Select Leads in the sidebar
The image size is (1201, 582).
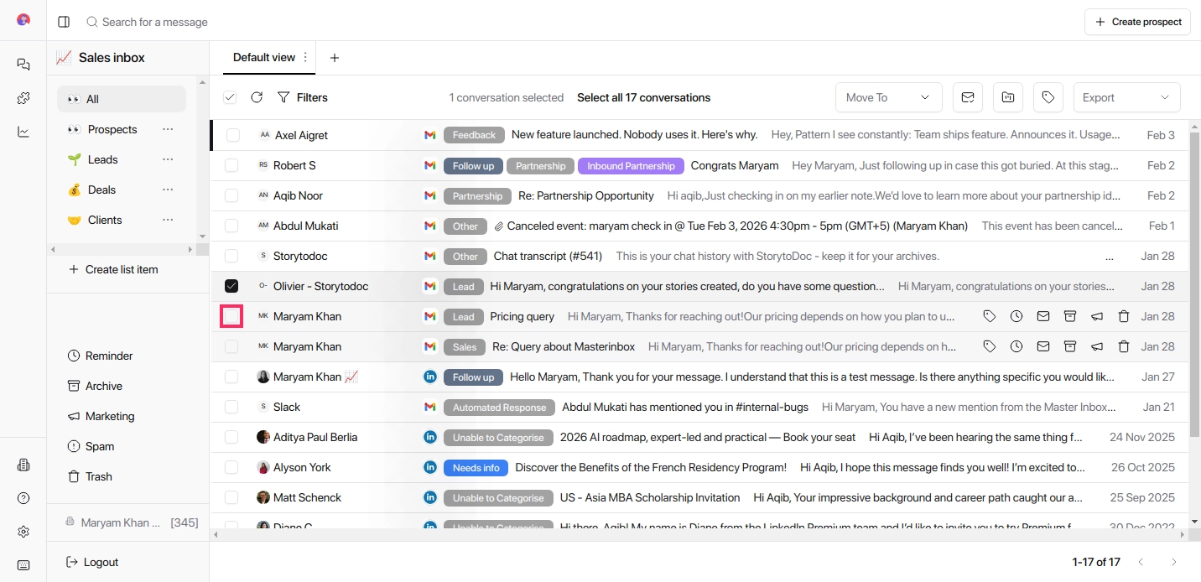tap(101, 159)
